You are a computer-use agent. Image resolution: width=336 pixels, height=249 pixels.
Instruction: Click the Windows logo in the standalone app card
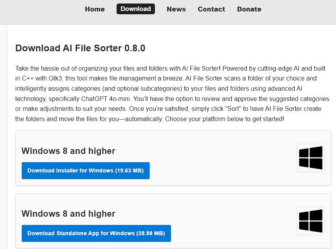(310, 221)
